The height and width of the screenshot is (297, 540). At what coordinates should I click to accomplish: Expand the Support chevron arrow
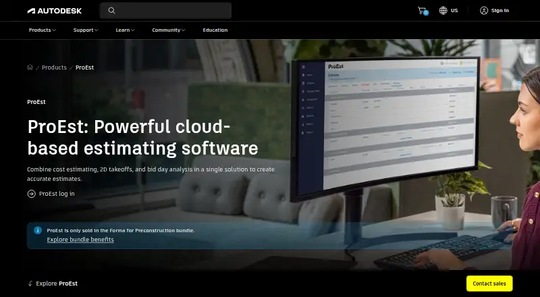[x=97, y=30]
